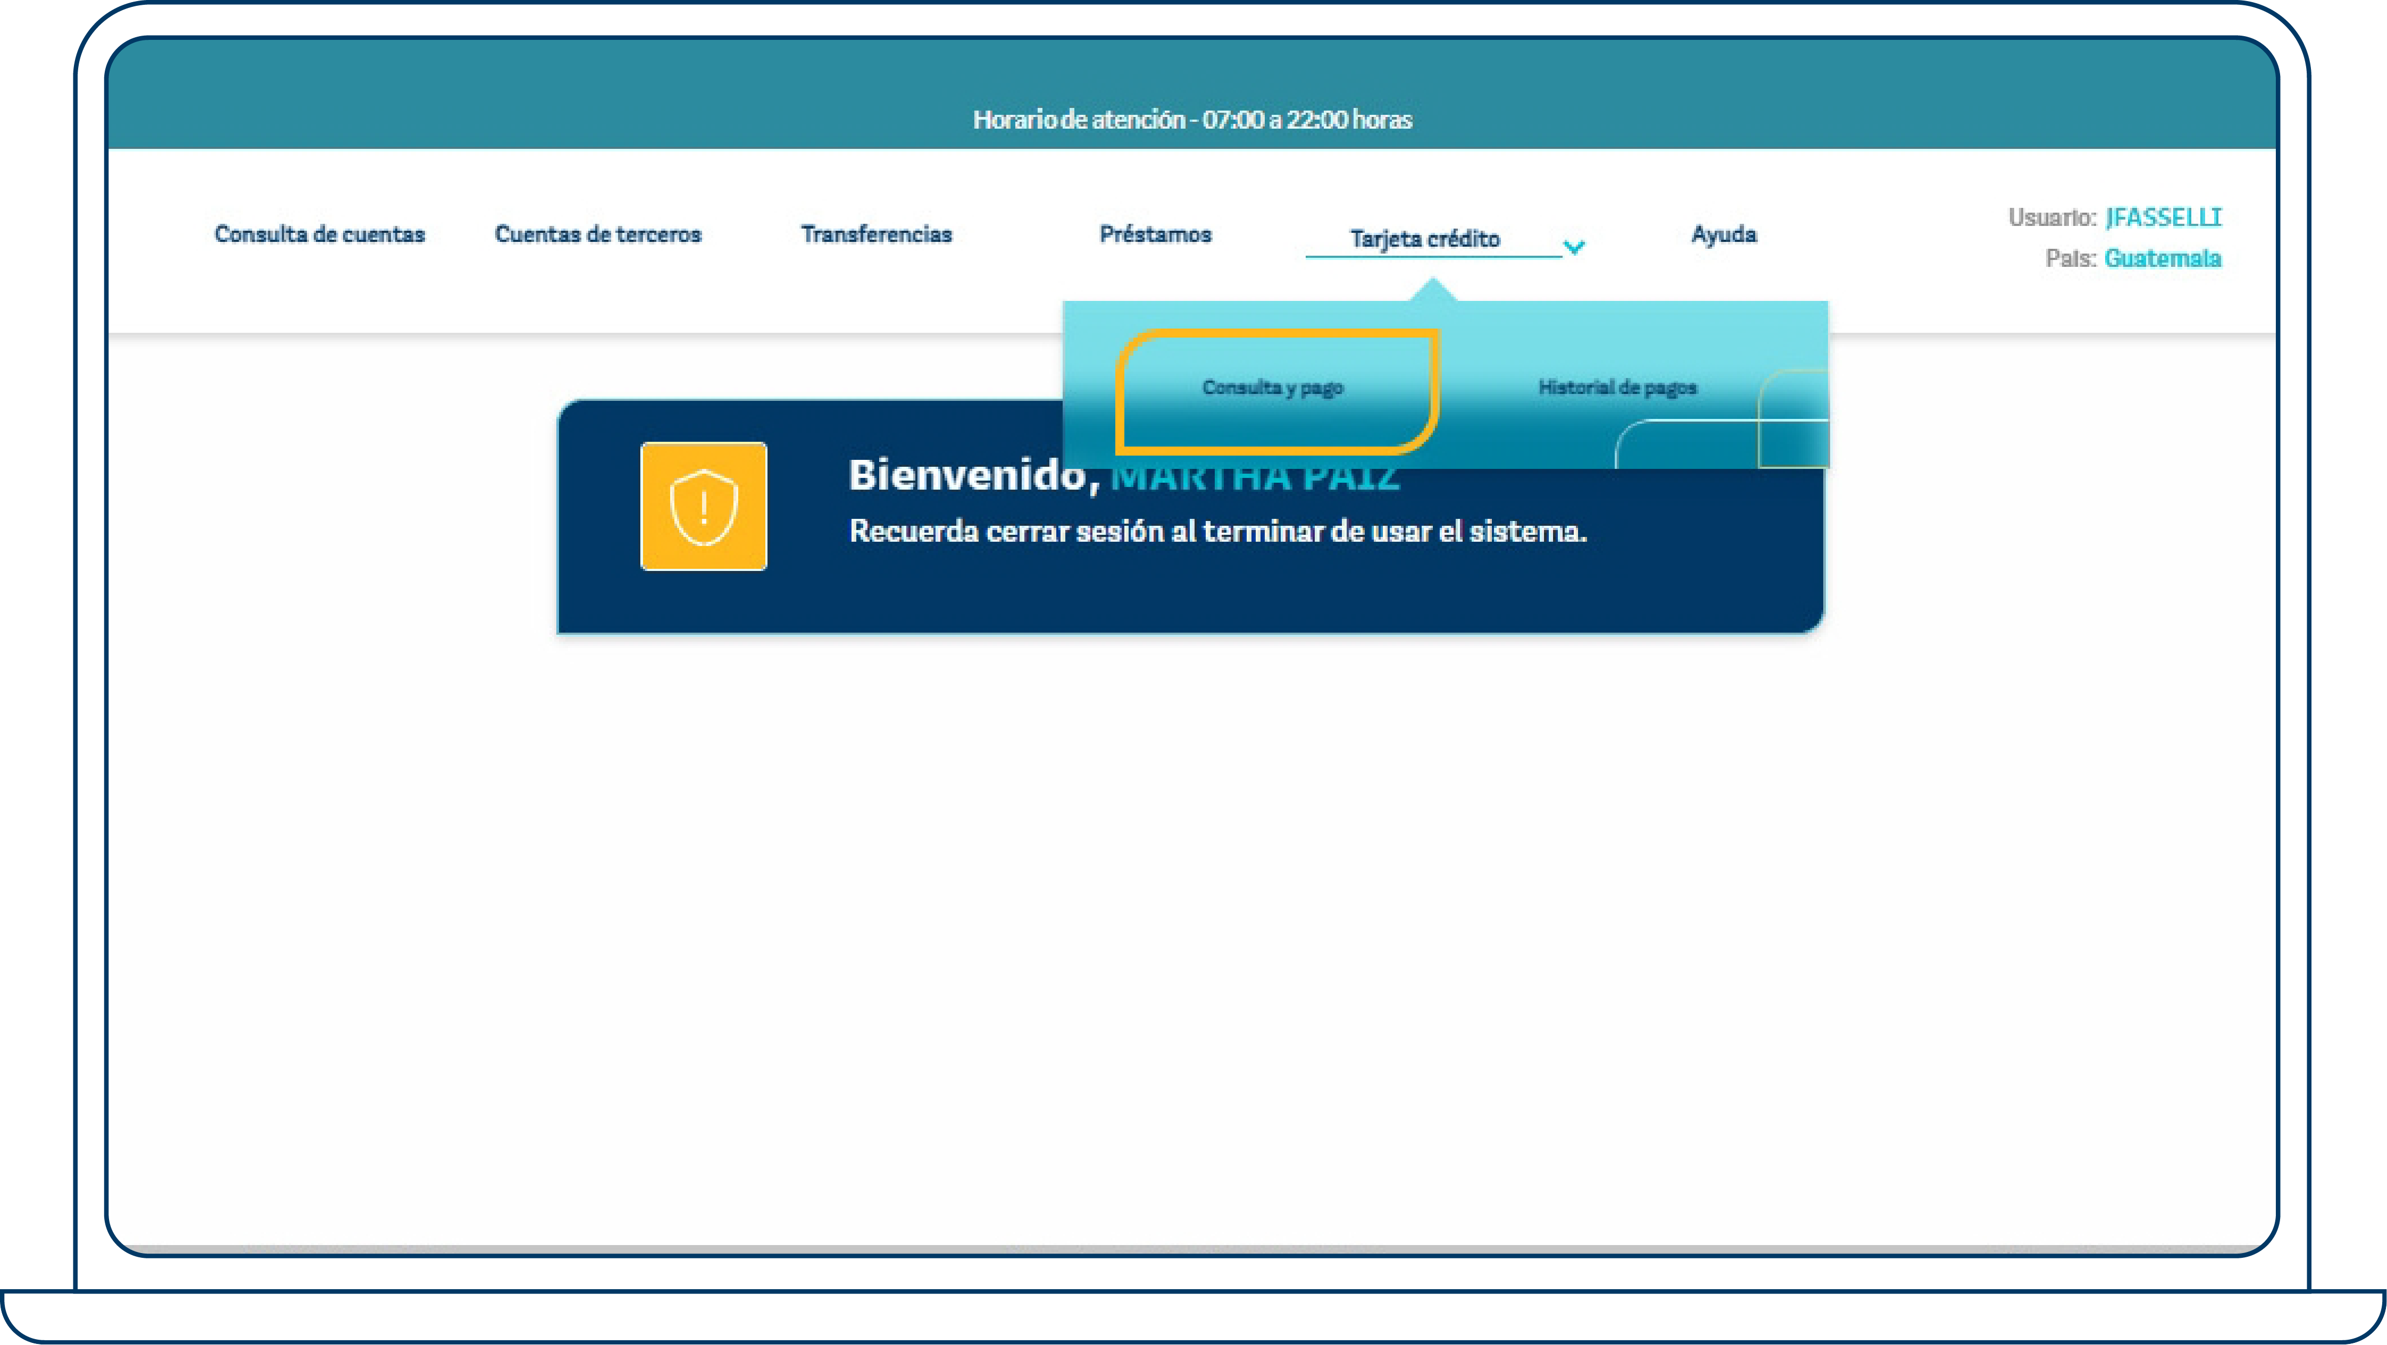Select the Tarjeta crédito tab
Viewport: 2387px width, 1345px height.
coord(1425,239)
